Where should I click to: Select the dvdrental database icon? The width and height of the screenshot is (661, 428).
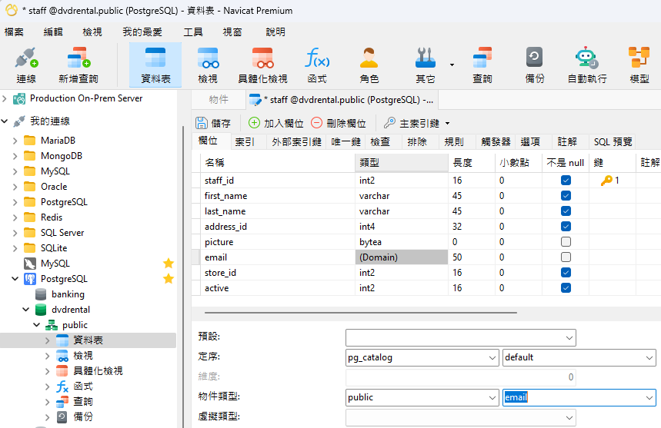tap(41, 310)
